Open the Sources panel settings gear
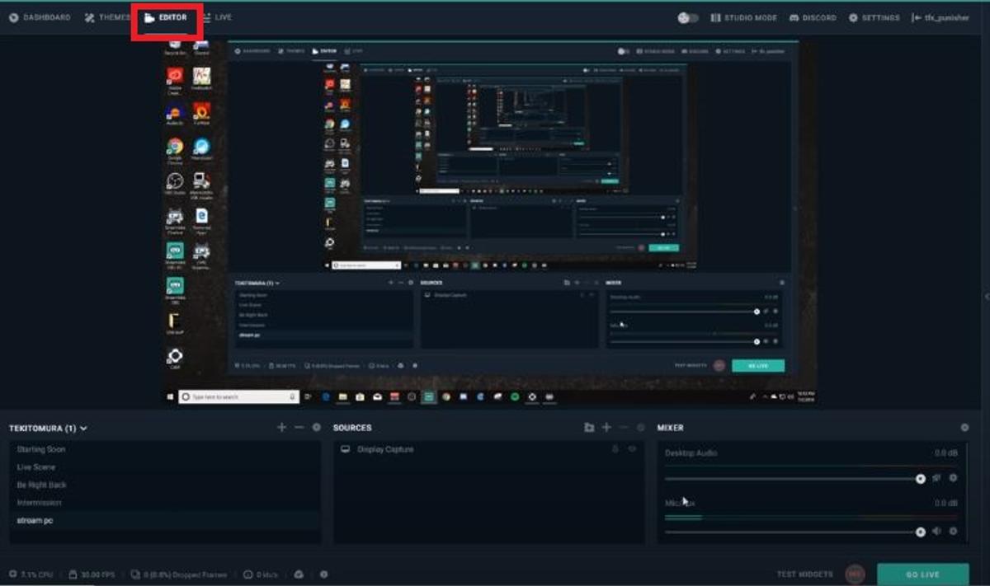Image resolution: width=990 pixels, height=586 pixels. [x=642, y=428]
